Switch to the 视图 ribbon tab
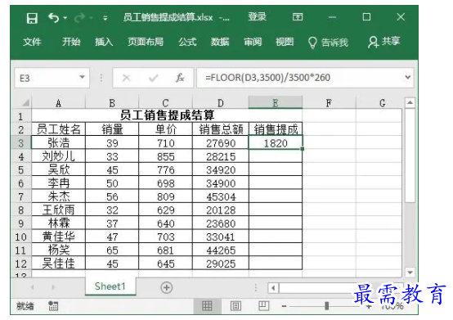 (285, 42)
